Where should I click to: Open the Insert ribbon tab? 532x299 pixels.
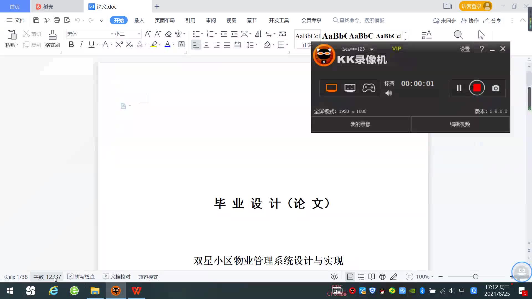[x=139, y=20]
